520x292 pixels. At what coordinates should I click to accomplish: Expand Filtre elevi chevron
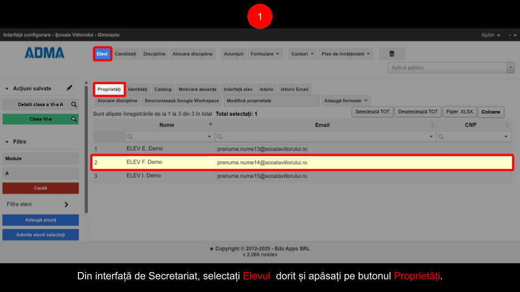66,204
